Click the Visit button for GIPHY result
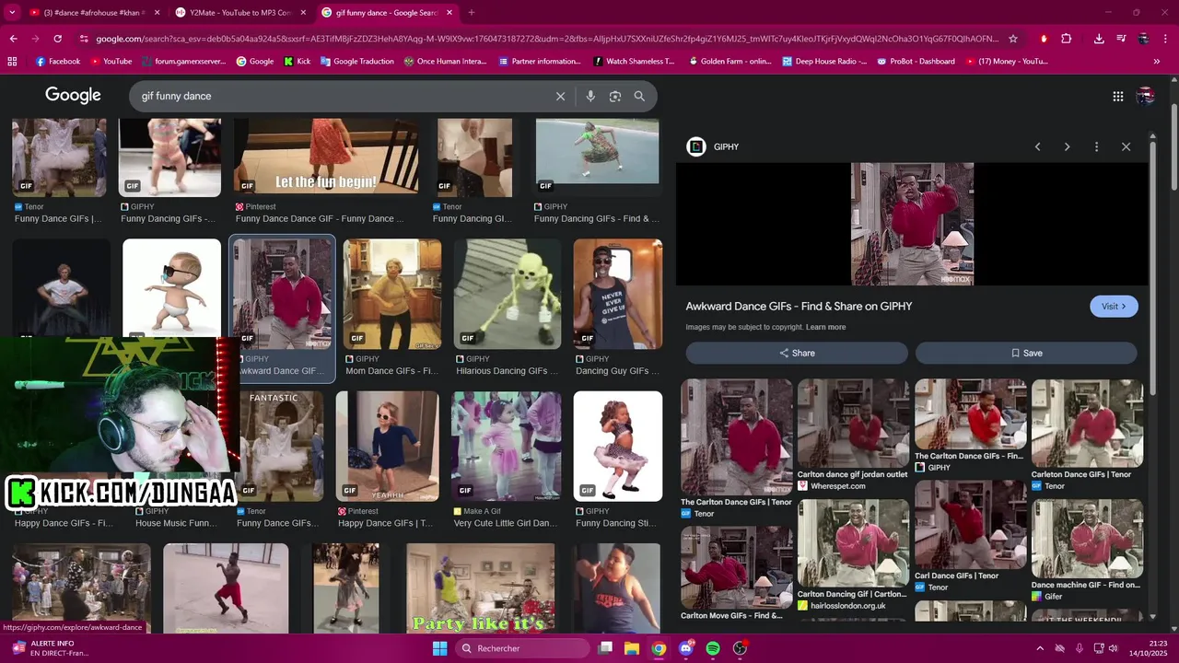The width and height of the screenshot is (1179, 663). tap(1114, 307)
